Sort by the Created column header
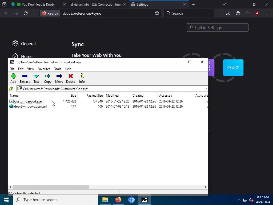The image size is (273, 205). tap(144, 96)
